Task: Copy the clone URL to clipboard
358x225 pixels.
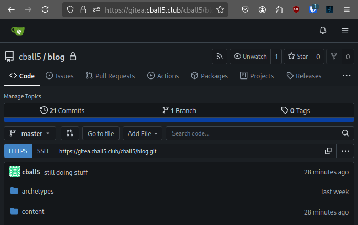Action: (328, 151)
